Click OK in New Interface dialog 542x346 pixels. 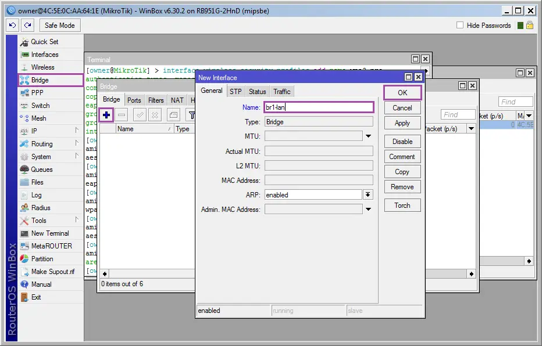(x=402, y=93)
